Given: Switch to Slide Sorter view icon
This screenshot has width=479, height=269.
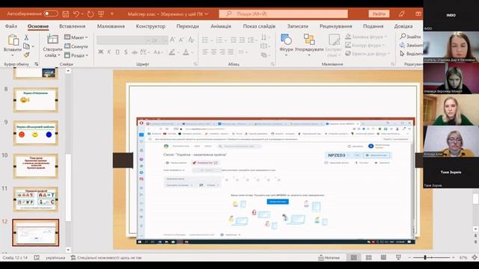Looking at the screenshot, I should click(x=369, y=258).
